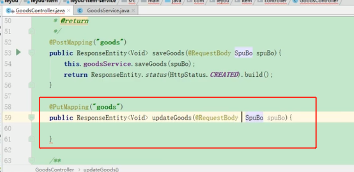The width and height of the screenshot is (354, 172).
Task: Click spuBo parameter name on line 59
Action: point(276,118)
